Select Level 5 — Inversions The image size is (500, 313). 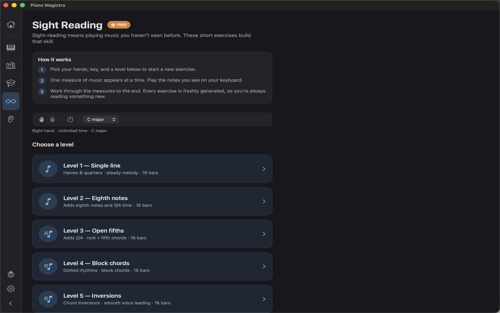152,299
